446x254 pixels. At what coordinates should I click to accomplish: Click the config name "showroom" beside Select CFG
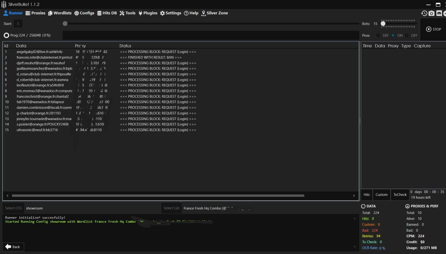pyautogui.click(x=34, y=208)
